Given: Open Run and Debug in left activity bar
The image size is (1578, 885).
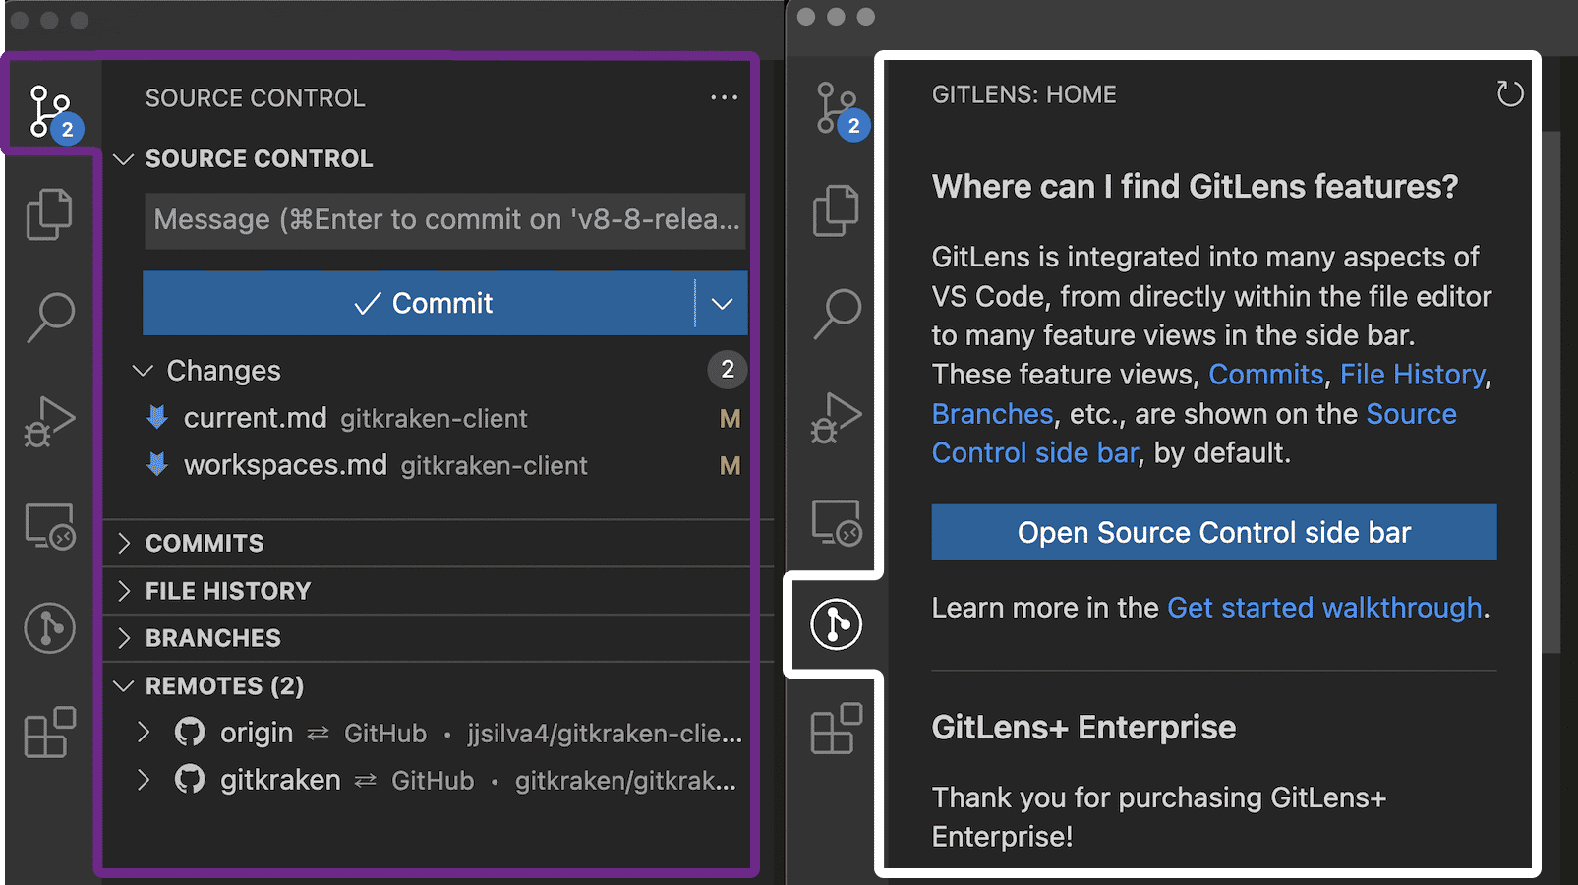Looking at the screenshot, I should [49, 421].
